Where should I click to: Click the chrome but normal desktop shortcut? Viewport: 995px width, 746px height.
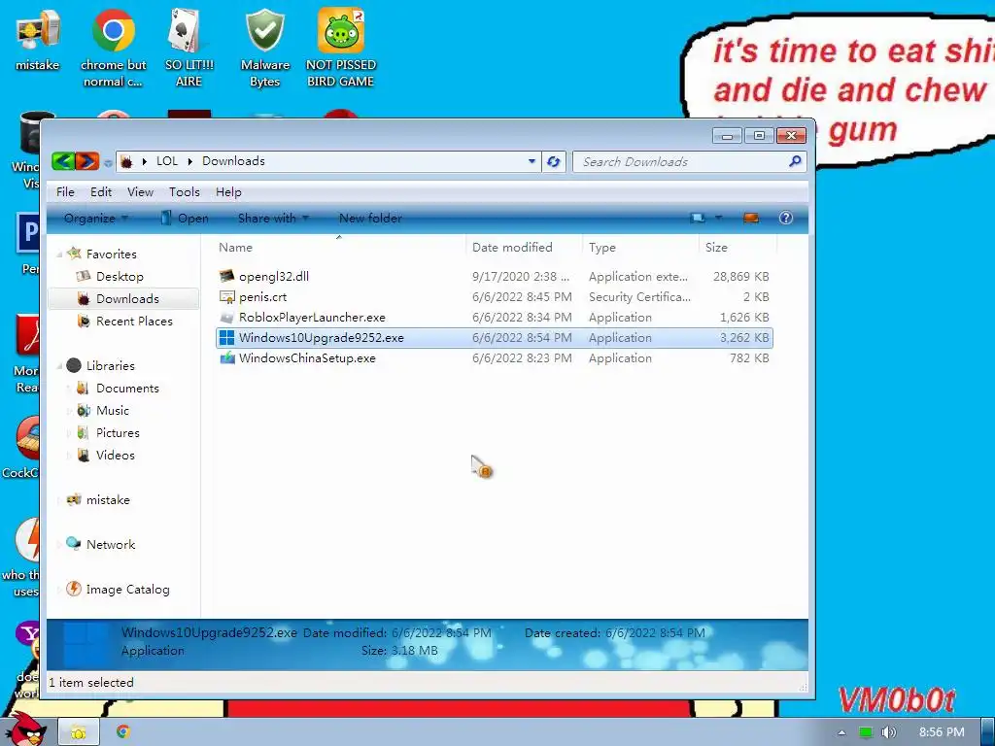[113, 48]
